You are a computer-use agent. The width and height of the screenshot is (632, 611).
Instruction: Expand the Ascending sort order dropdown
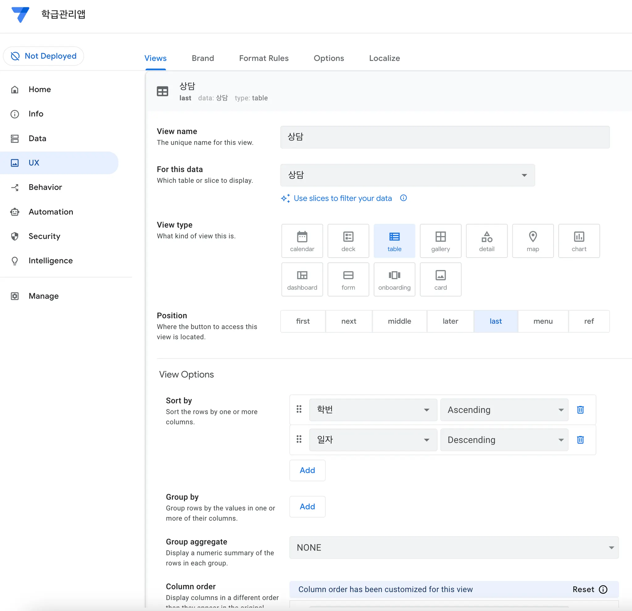pos(504,410)
